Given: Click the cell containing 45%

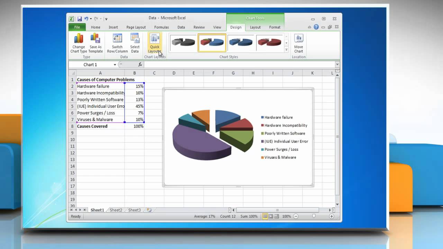Looking at the screenshot, I should [134, 106].
